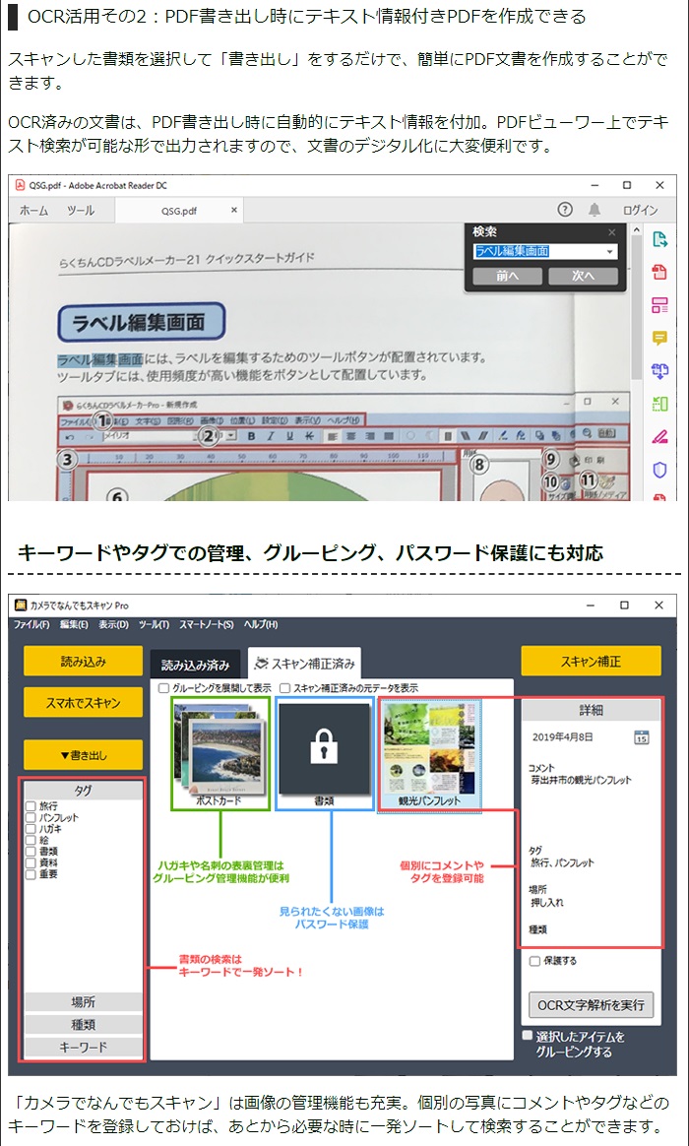This screenshot has width=689, height=1146.
Task: Click the スマホでスキャン button
Action: tap(84, 703)
